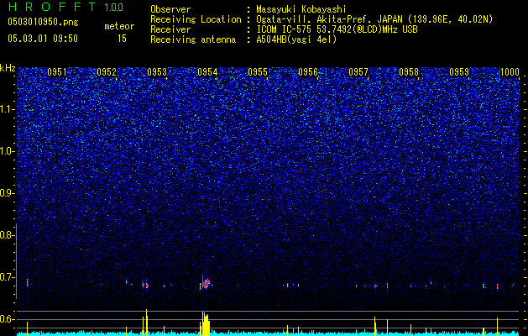Click the 1.0 kHz axis label
528x336 pixels.
tap(7, 151)
